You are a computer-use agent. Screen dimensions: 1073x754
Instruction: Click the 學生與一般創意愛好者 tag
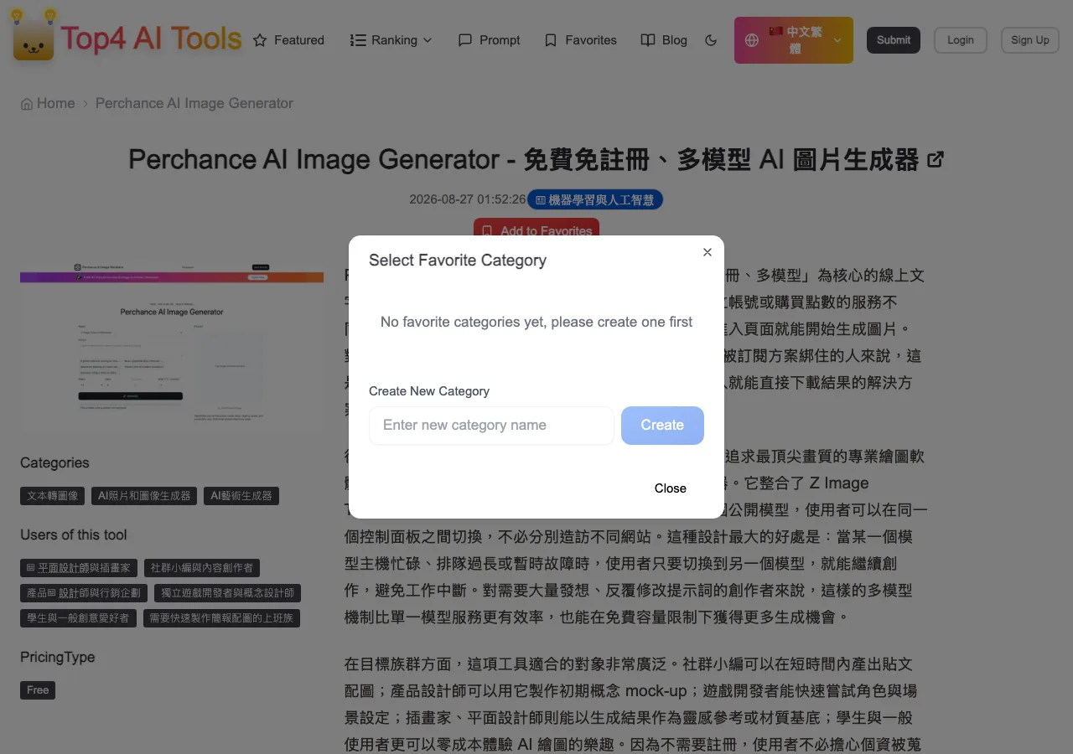(78, 618)
